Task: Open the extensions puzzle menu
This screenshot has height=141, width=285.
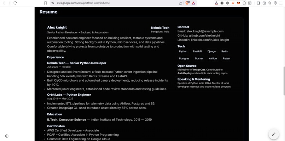Action: [x=244, y=3]
